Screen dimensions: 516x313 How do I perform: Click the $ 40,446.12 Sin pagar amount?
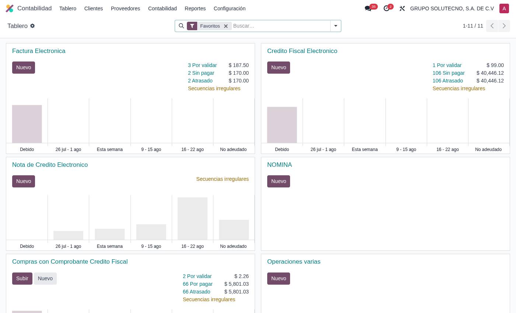coord(490,73)
